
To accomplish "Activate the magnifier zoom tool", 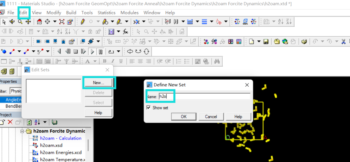I will [20, 22].
